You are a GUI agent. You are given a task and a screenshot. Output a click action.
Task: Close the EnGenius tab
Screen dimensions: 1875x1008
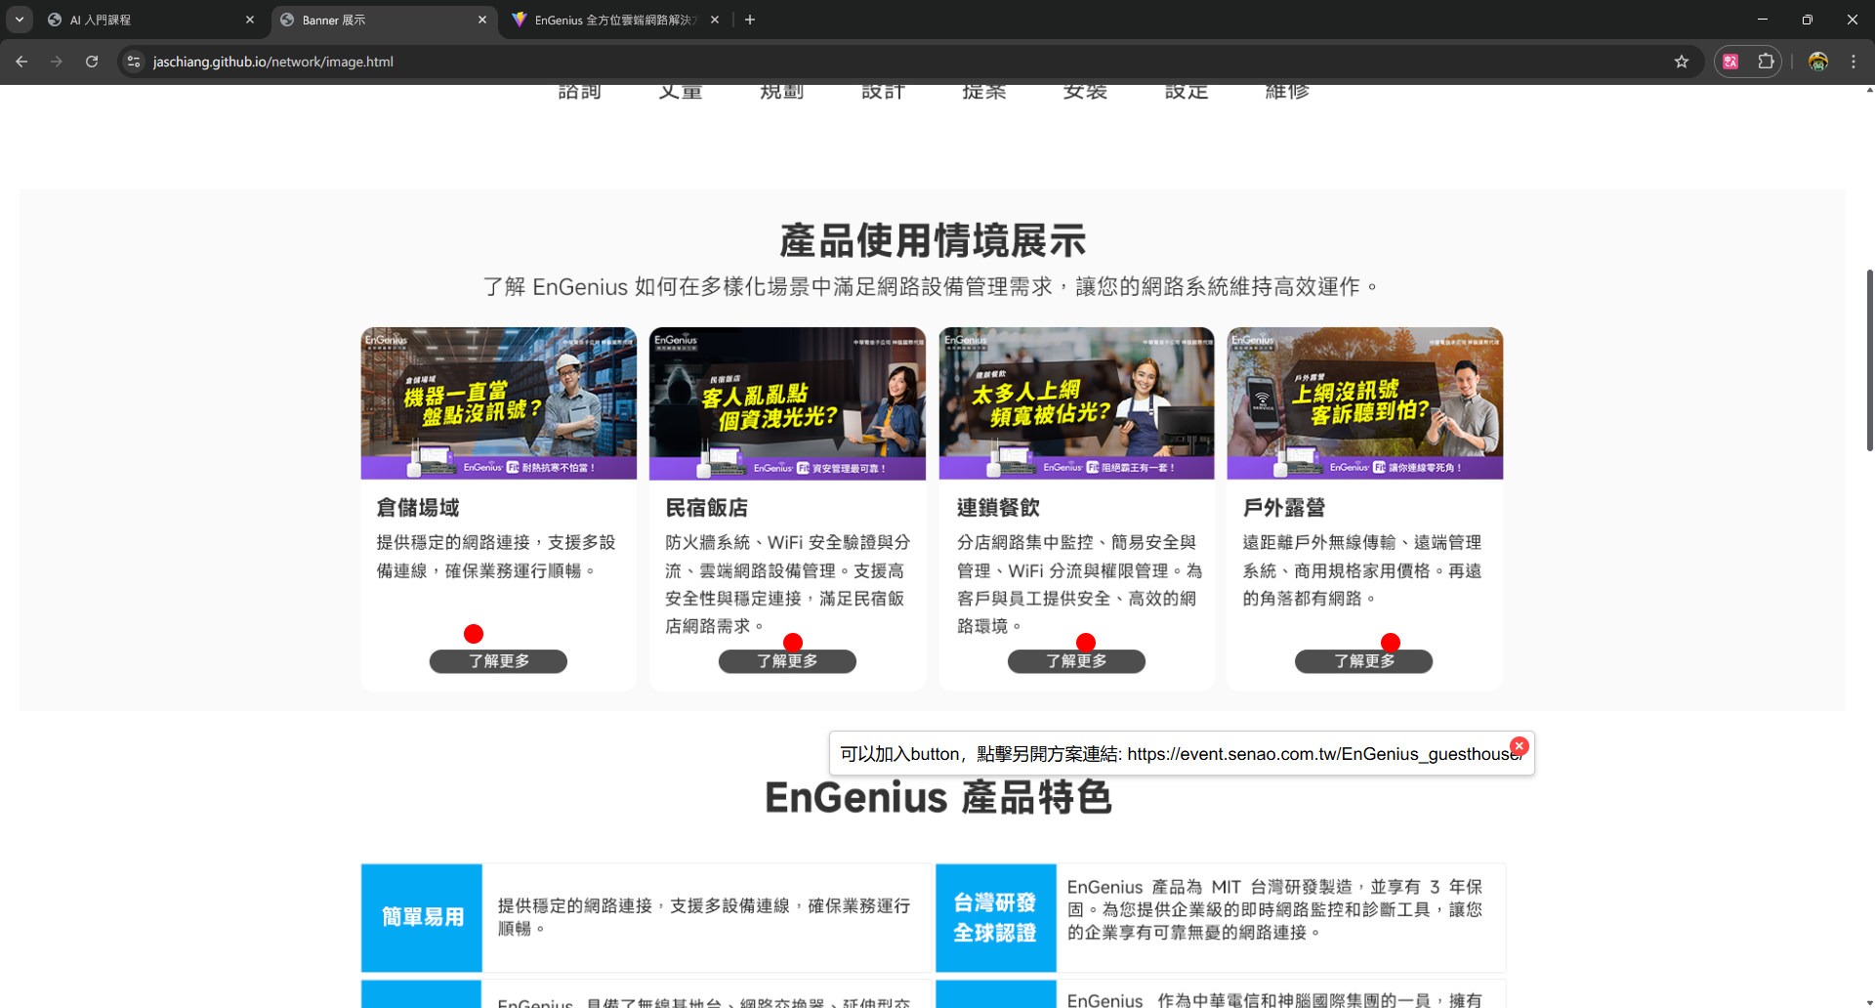715,20
